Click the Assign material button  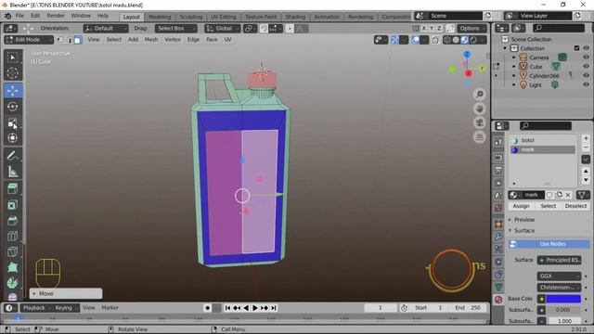click(521, 206)
